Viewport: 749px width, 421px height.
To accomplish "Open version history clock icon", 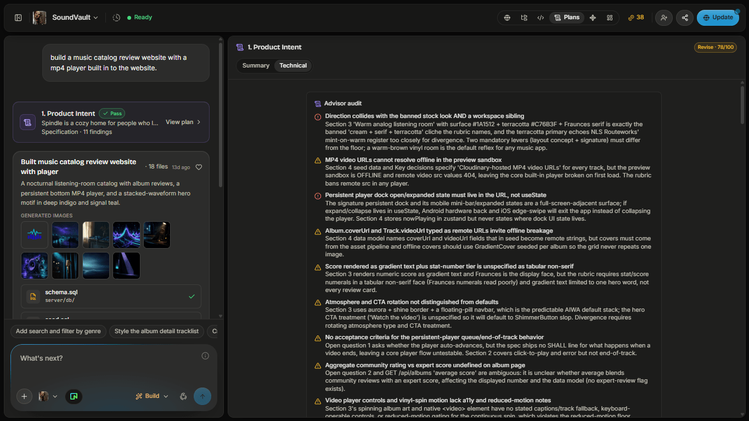I will (x=116, y=18).
